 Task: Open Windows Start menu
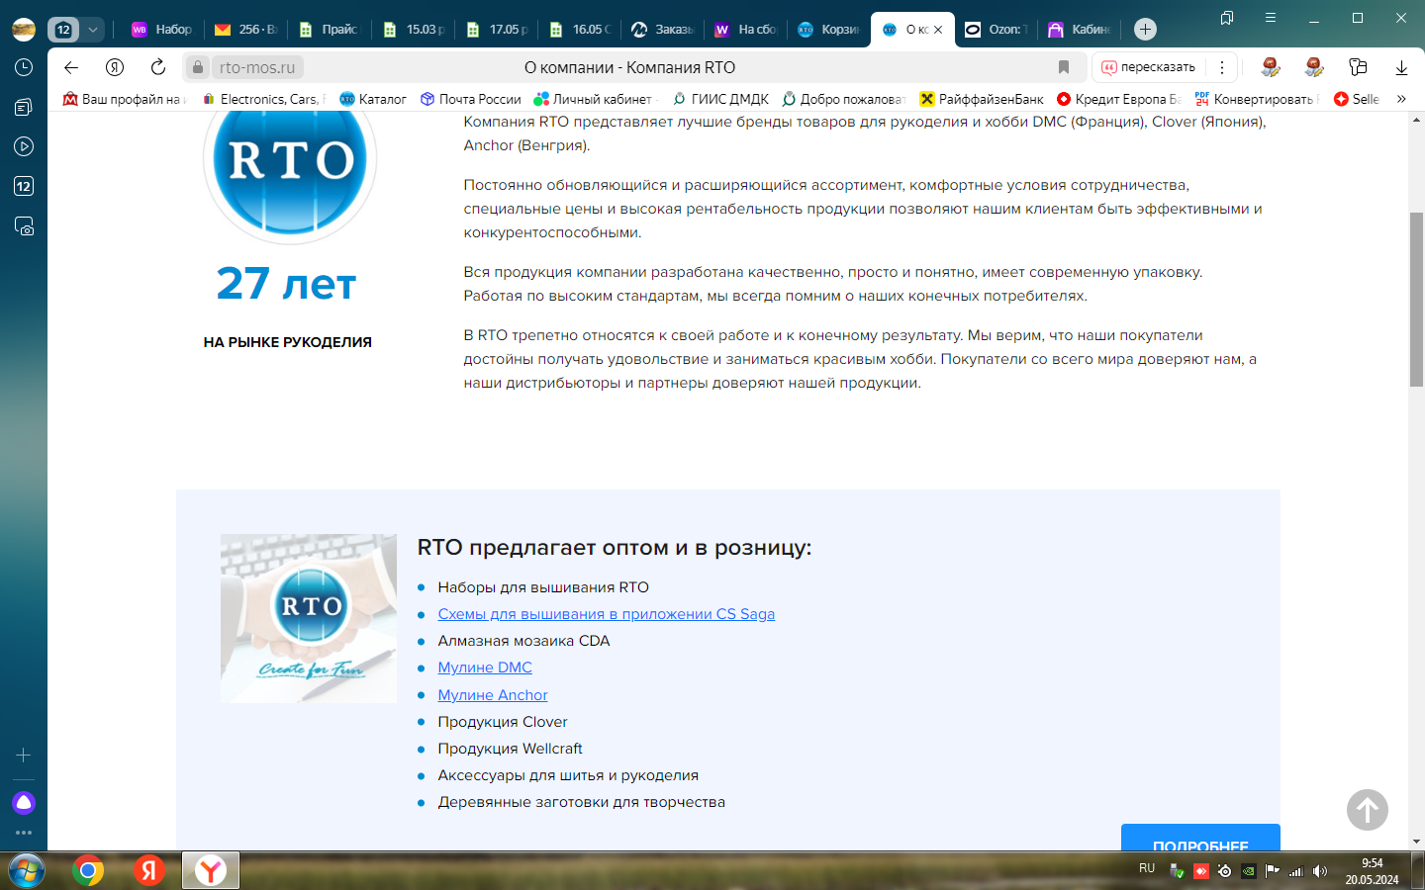26,870
